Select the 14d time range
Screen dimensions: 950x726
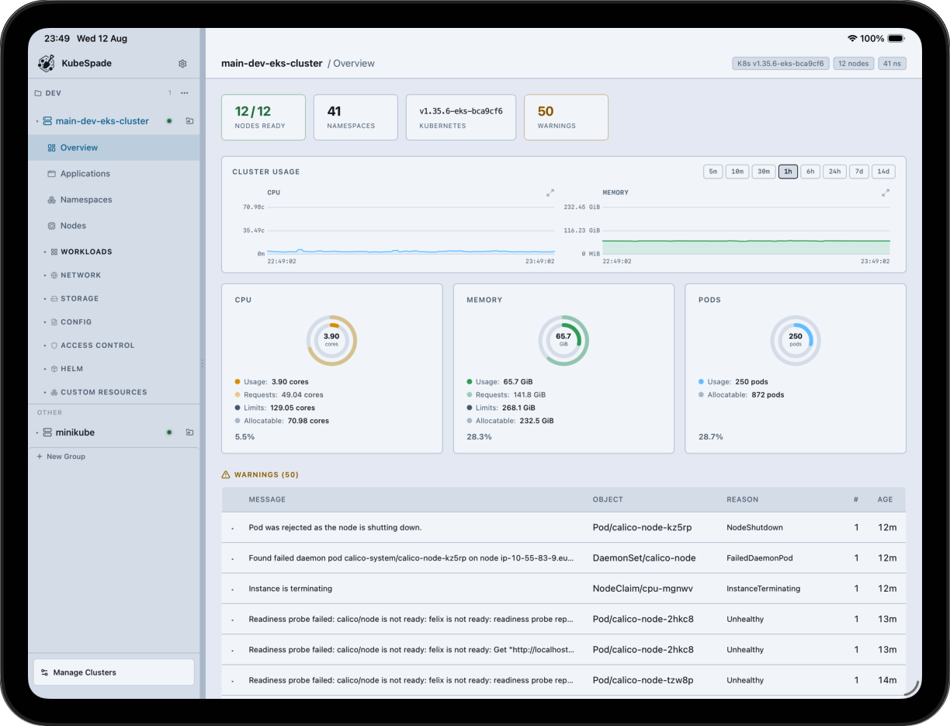[883, 172]
